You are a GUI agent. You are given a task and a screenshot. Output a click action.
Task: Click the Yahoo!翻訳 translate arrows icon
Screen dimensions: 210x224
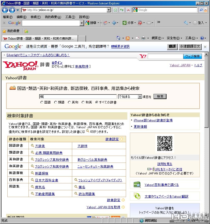tap(137, 196)
